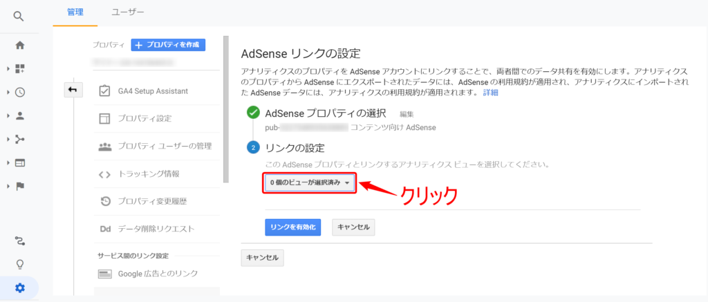Screen dimensions: 708x302
Task: Click the Admin gear icon
Action: pos(20,288)
